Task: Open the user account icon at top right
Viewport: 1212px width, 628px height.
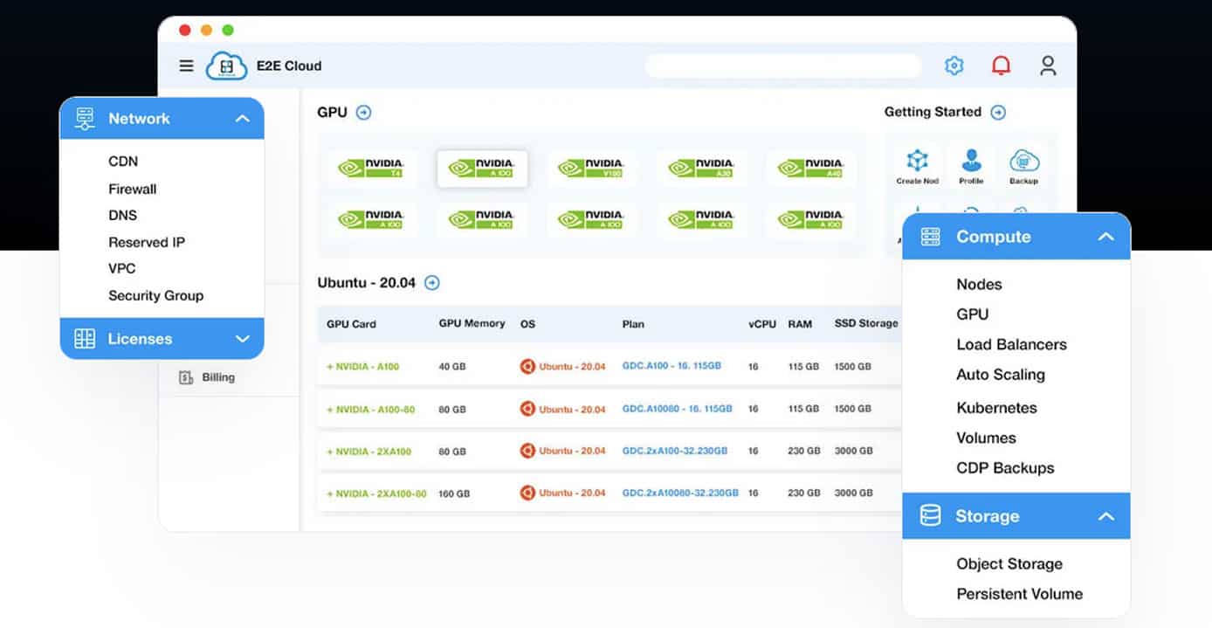Action: (1048, 66)
